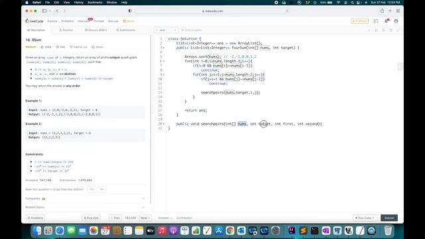Viewport: 425px width, 239px height.
Task: Click the Run Code button
Action: [365, 218]
